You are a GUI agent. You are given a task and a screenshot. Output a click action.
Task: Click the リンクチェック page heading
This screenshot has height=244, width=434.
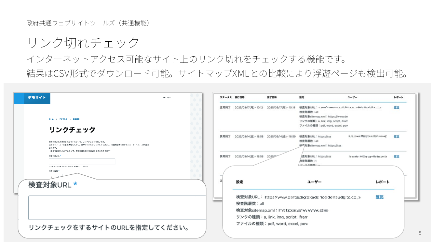[x=72, y=130]
